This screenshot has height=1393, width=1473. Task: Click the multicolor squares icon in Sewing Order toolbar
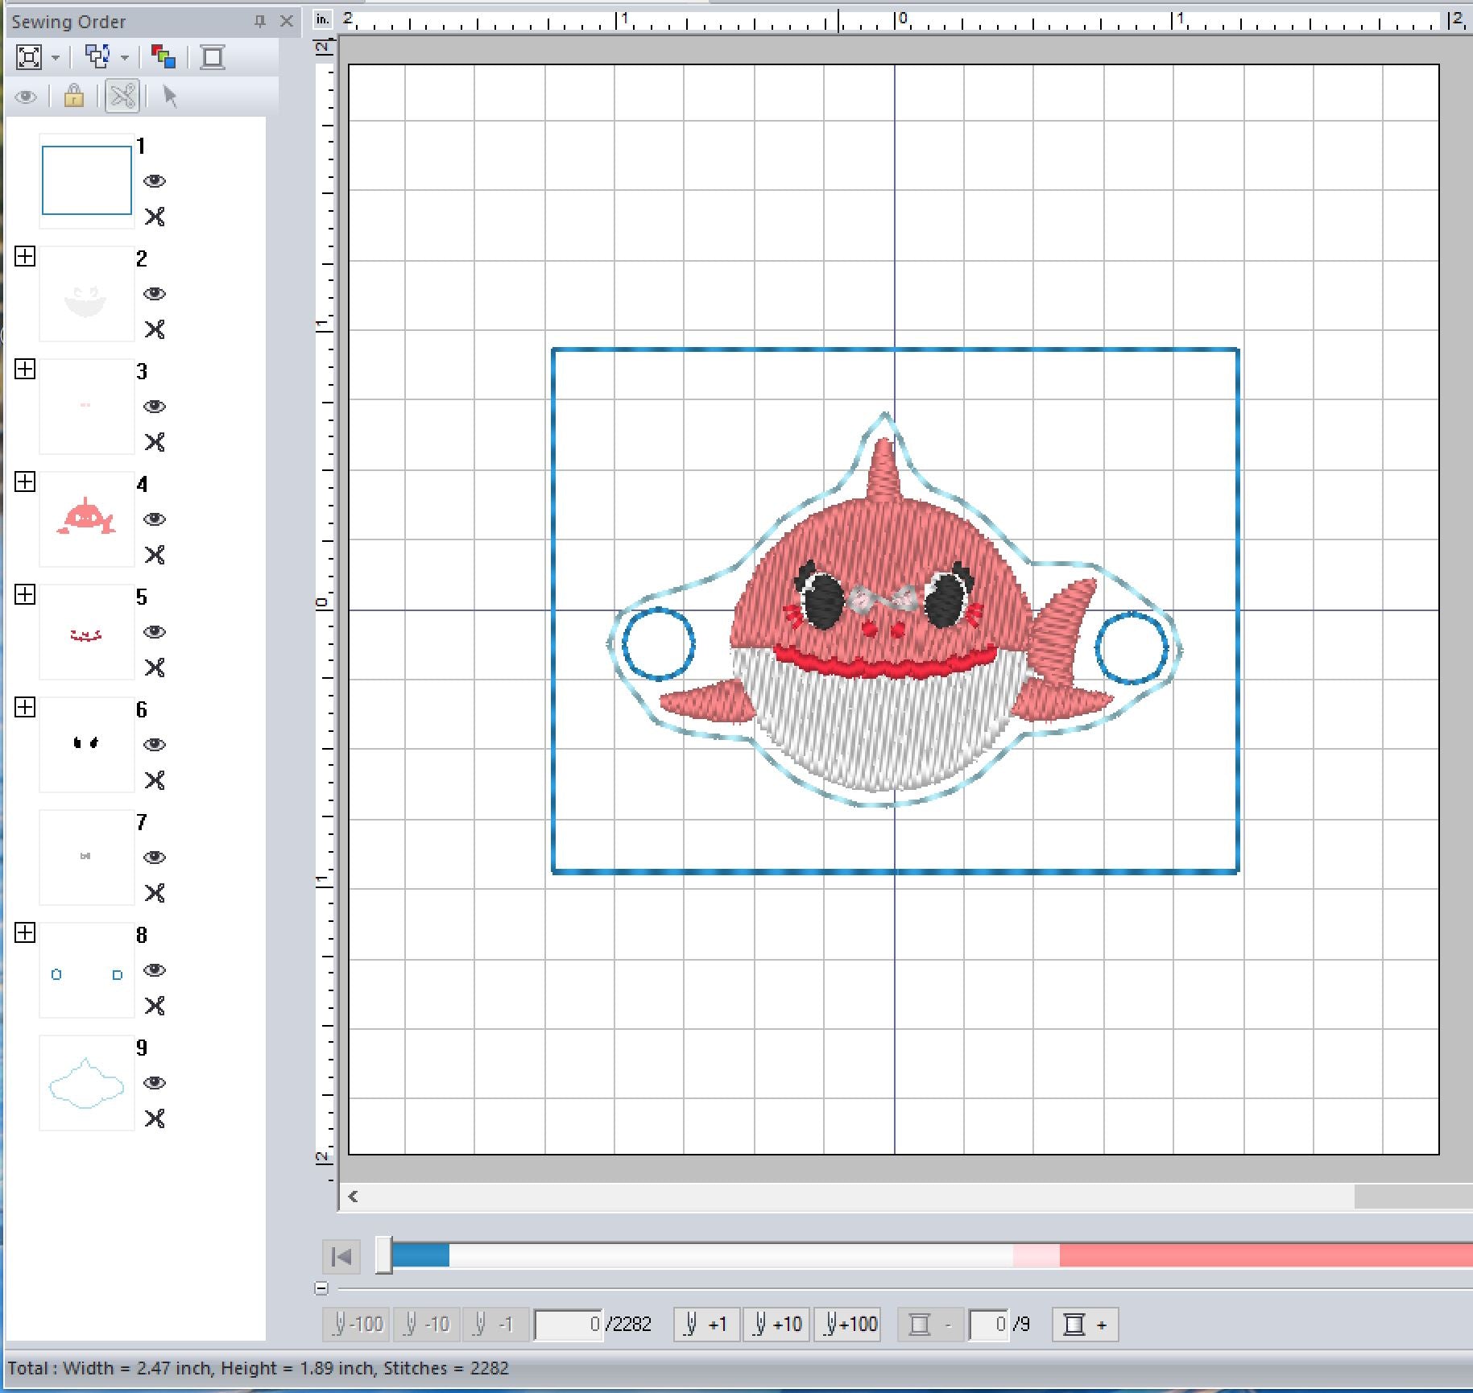tap(163, 57)
